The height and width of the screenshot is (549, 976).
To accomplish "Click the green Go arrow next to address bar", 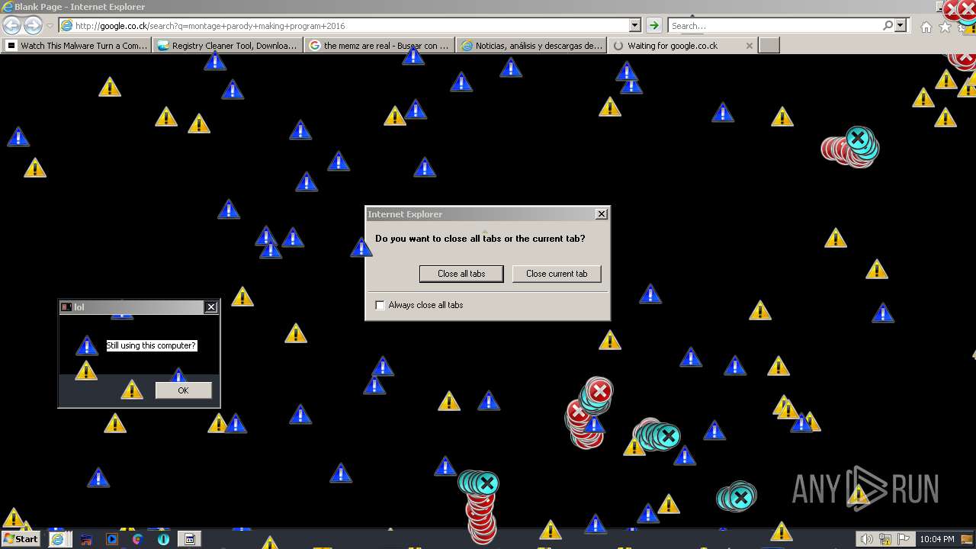I will click(653, 25).
